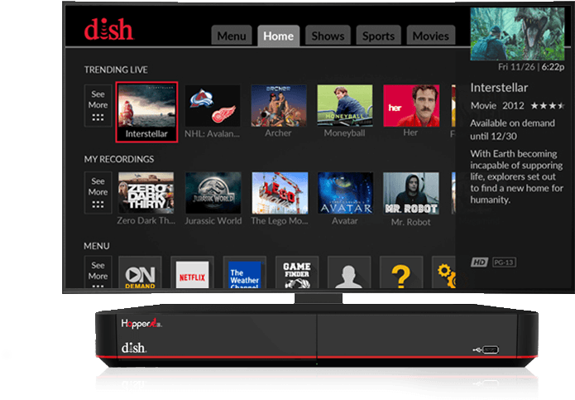Click the Interstellar title in info panel
This screenshot has height=400, width=575.
coord(499,88)
